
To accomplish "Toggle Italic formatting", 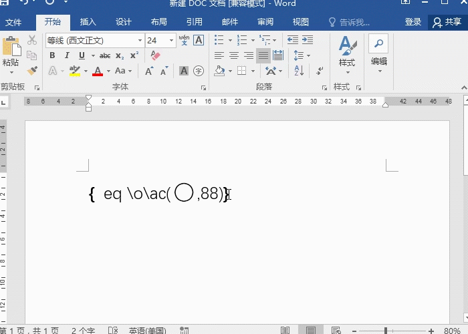I will click(x=67, y=55).
